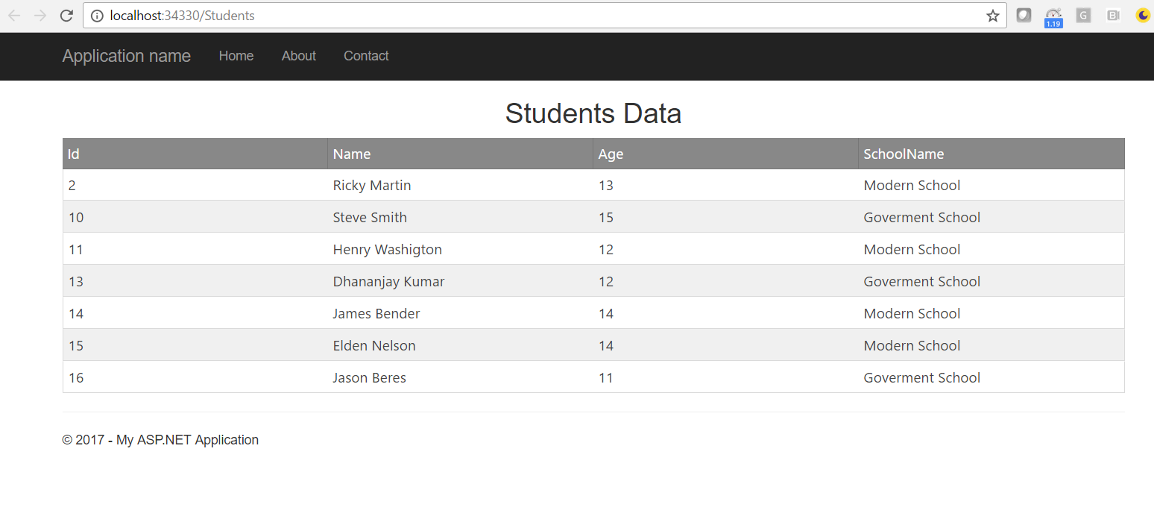Click the gray G extension icon
Screen dimensions: 1154x519
point(1083,16)
